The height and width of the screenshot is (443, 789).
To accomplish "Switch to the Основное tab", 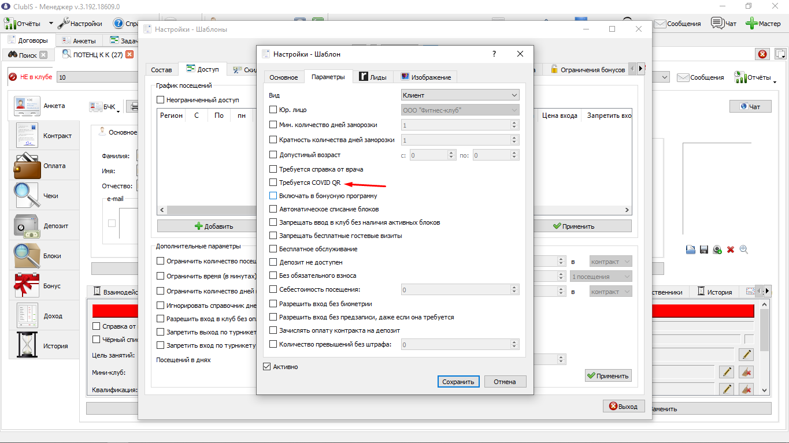I will click(284, 77).
